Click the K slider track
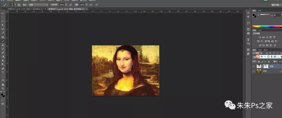The height and width of the screenshot is (118, 282). click(267, 15)
